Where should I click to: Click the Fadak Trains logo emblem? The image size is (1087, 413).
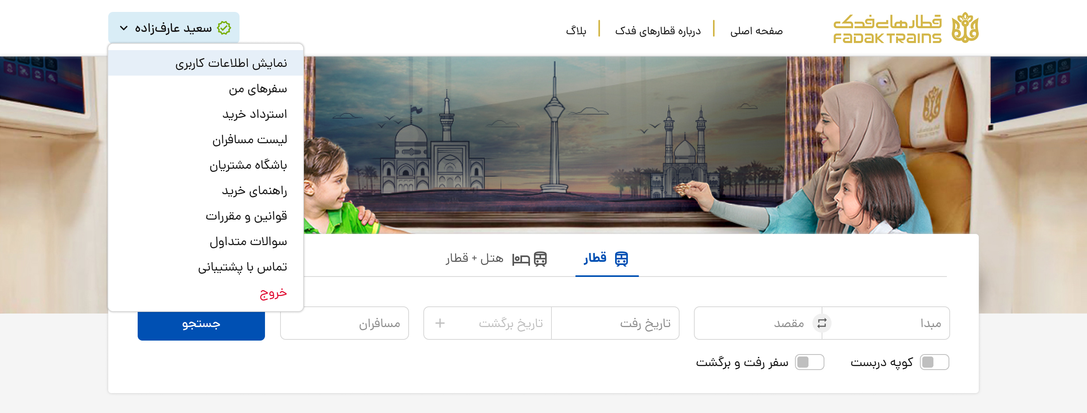pos(965,27)
